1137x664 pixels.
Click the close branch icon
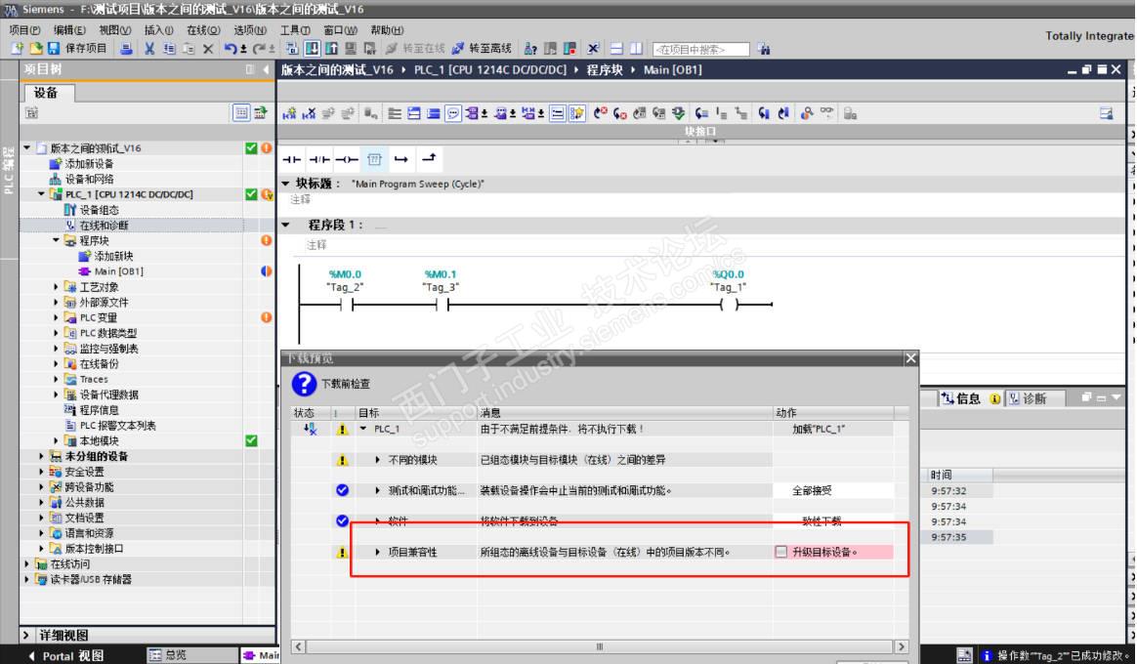tap(429, 159)
